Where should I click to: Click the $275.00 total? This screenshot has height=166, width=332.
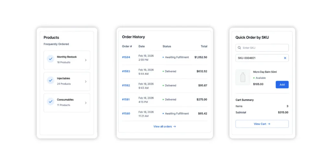[202, 100]
